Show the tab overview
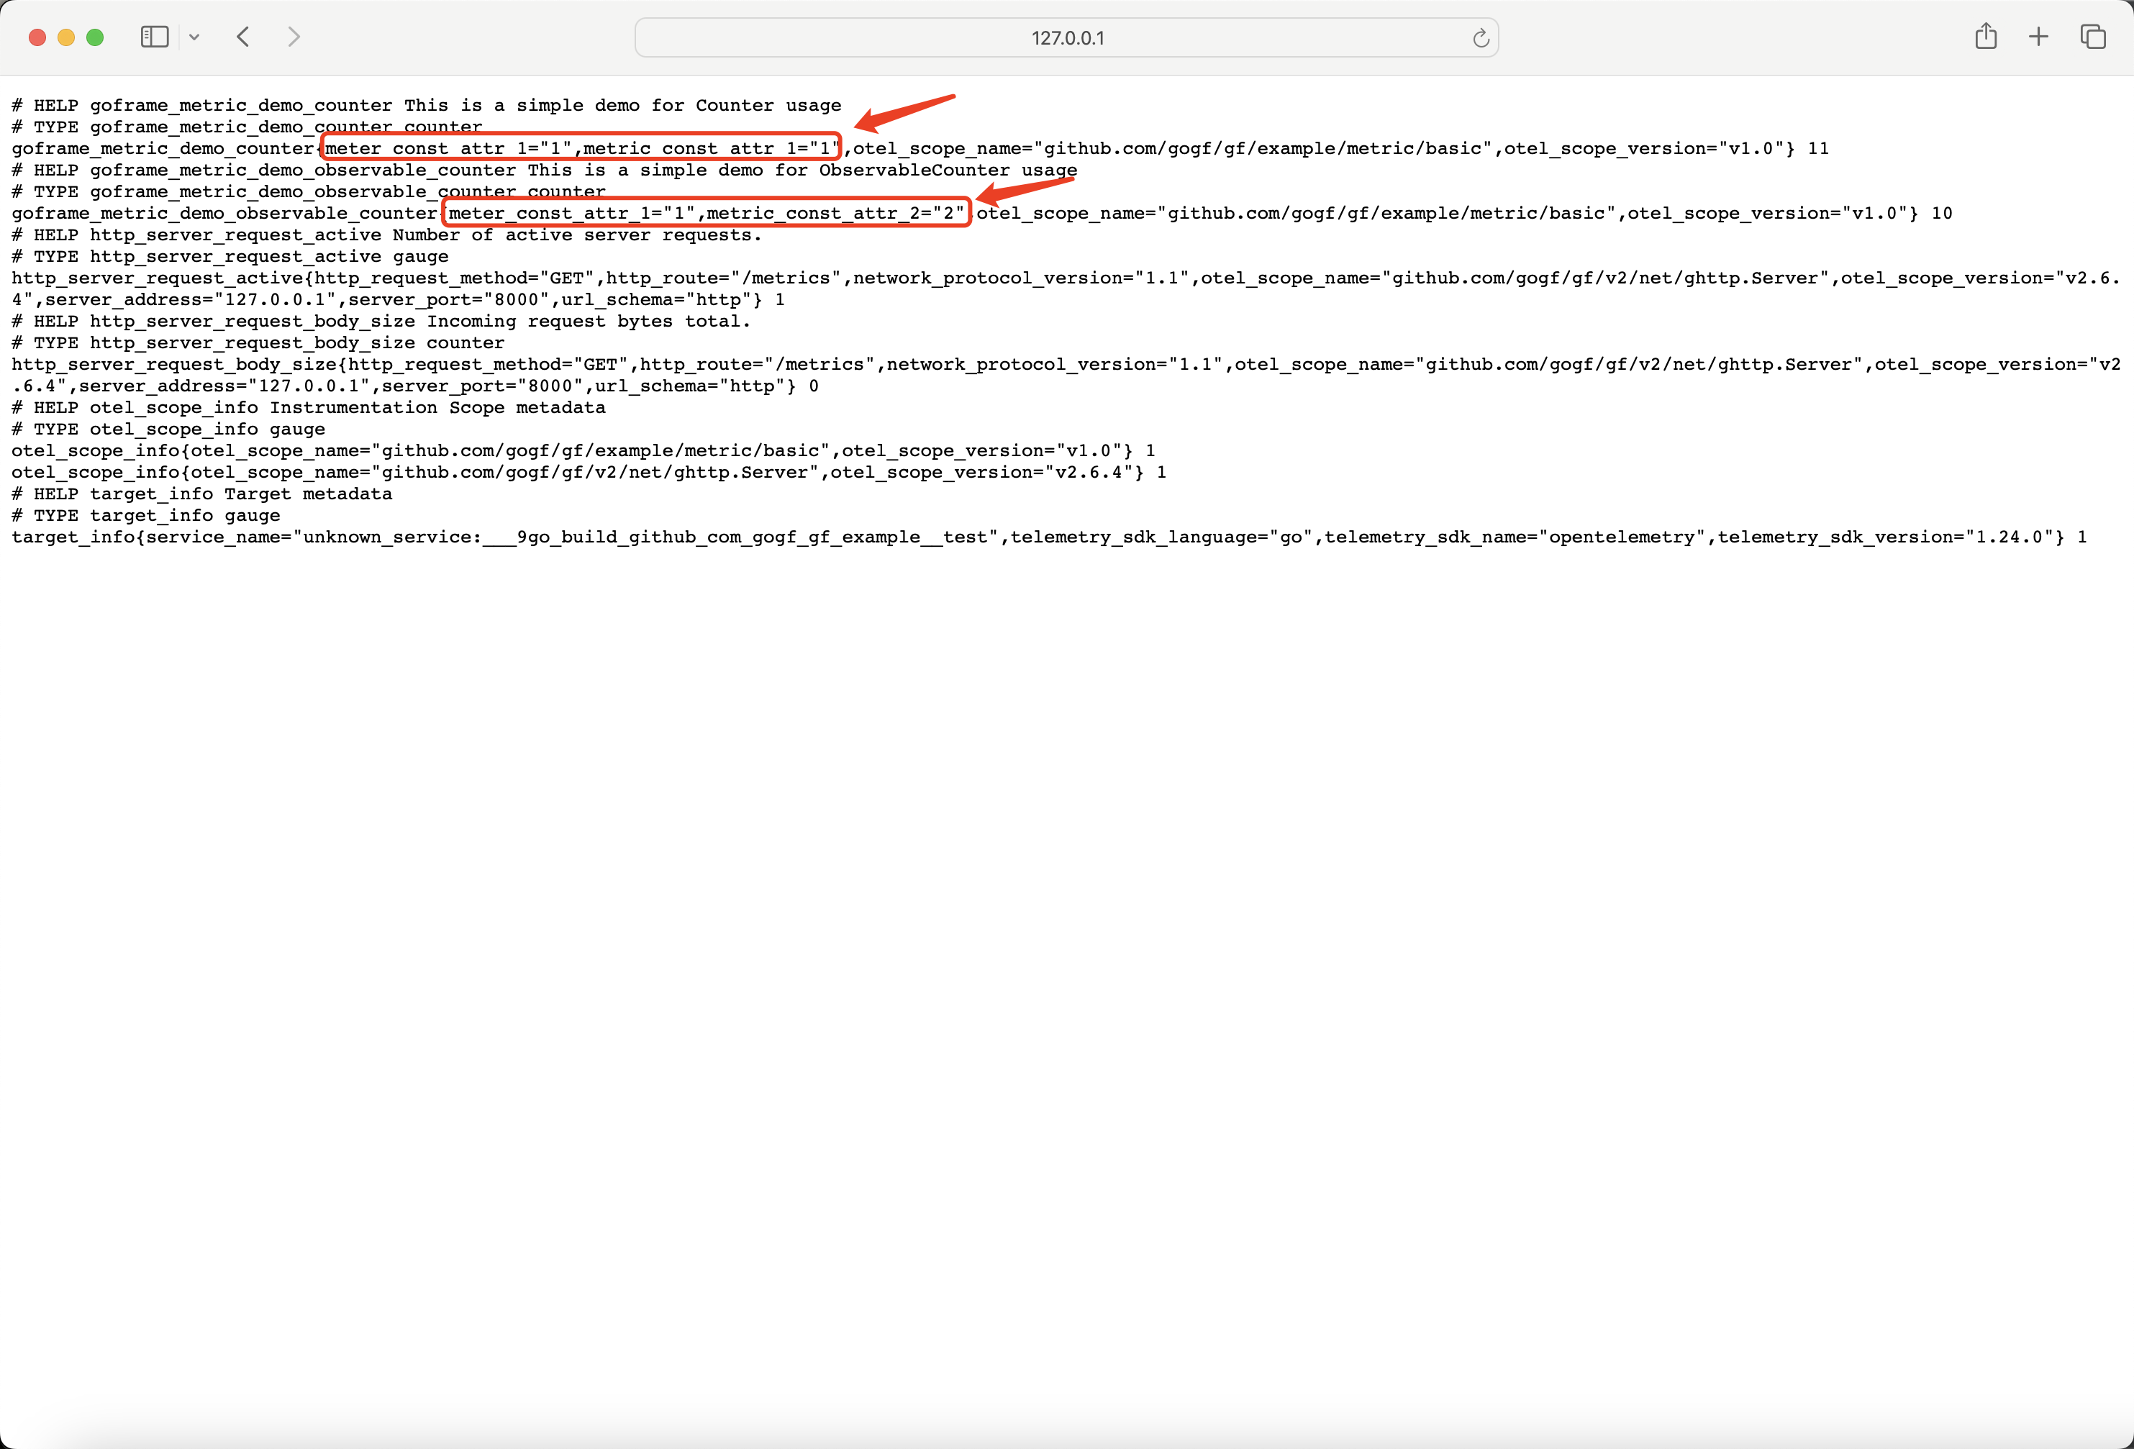This screenshot has width=2134, height=1449. (2093, 37)
